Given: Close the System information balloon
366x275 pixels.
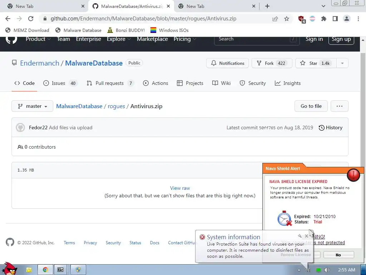Looking at the screenshot, I should [x=306, y=236].
